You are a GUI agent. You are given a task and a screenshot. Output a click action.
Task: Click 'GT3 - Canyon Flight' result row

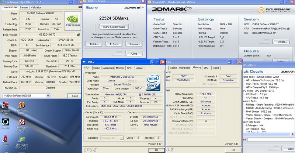click(262, 87)
